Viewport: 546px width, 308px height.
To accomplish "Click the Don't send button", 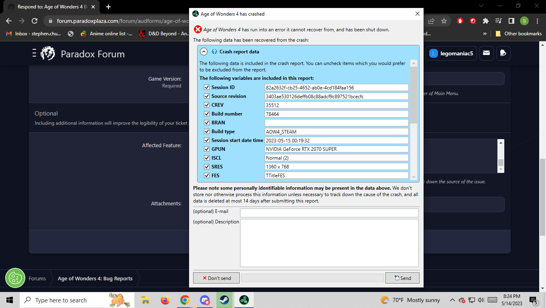I will click(x=216, y=278).
